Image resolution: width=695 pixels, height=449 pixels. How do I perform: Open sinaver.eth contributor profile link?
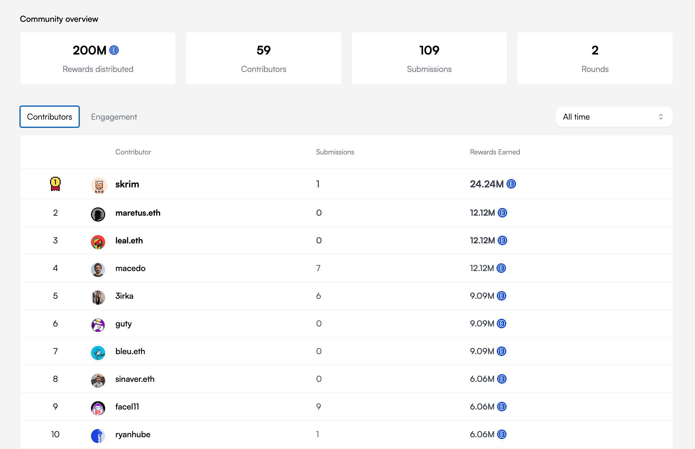(x=135, y=379)
